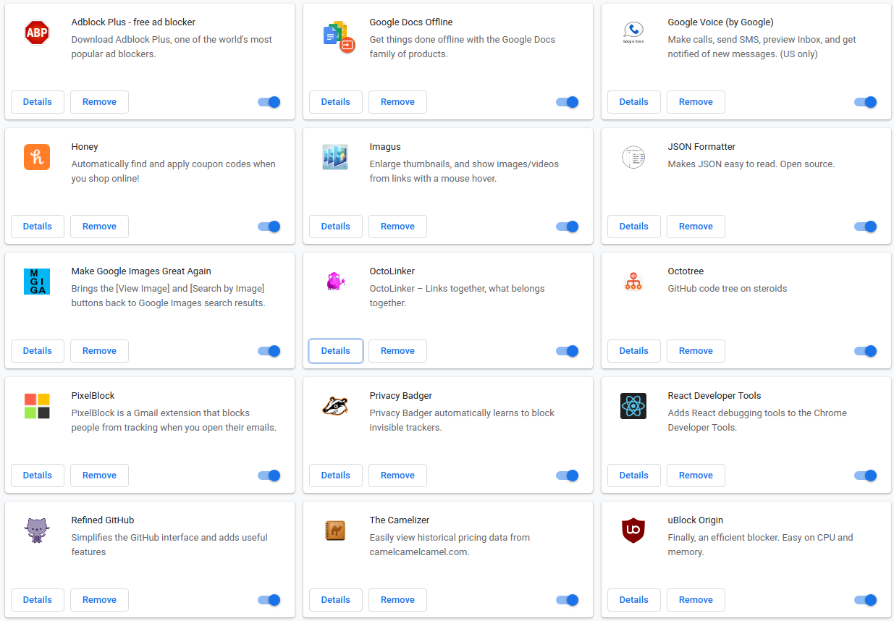View Details of Google Voice
894x621 pixels.
tap(634, 102)
